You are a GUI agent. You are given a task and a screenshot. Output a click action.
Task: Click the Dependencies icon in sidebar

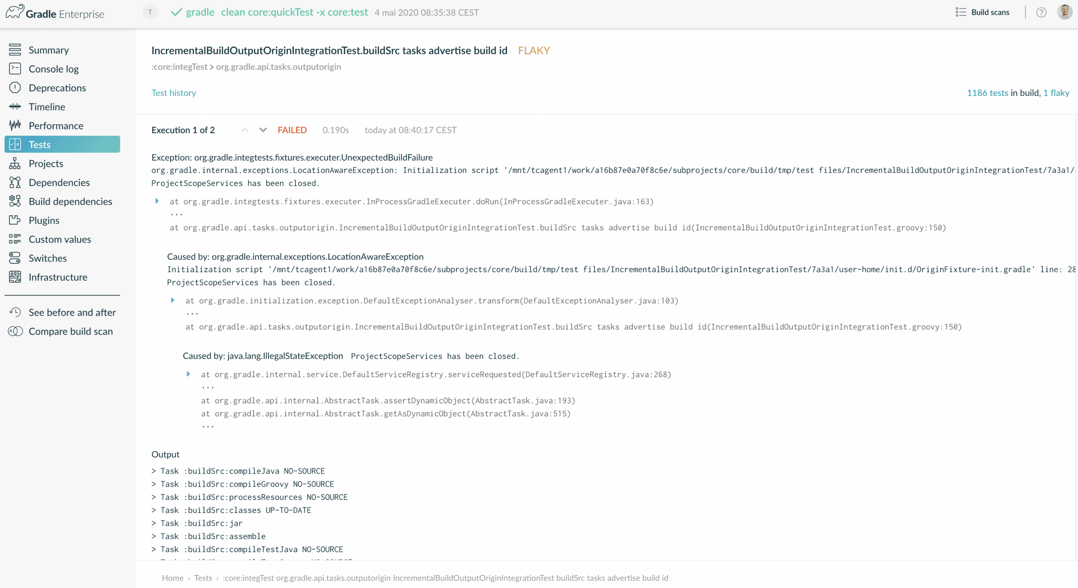(15, 182)
